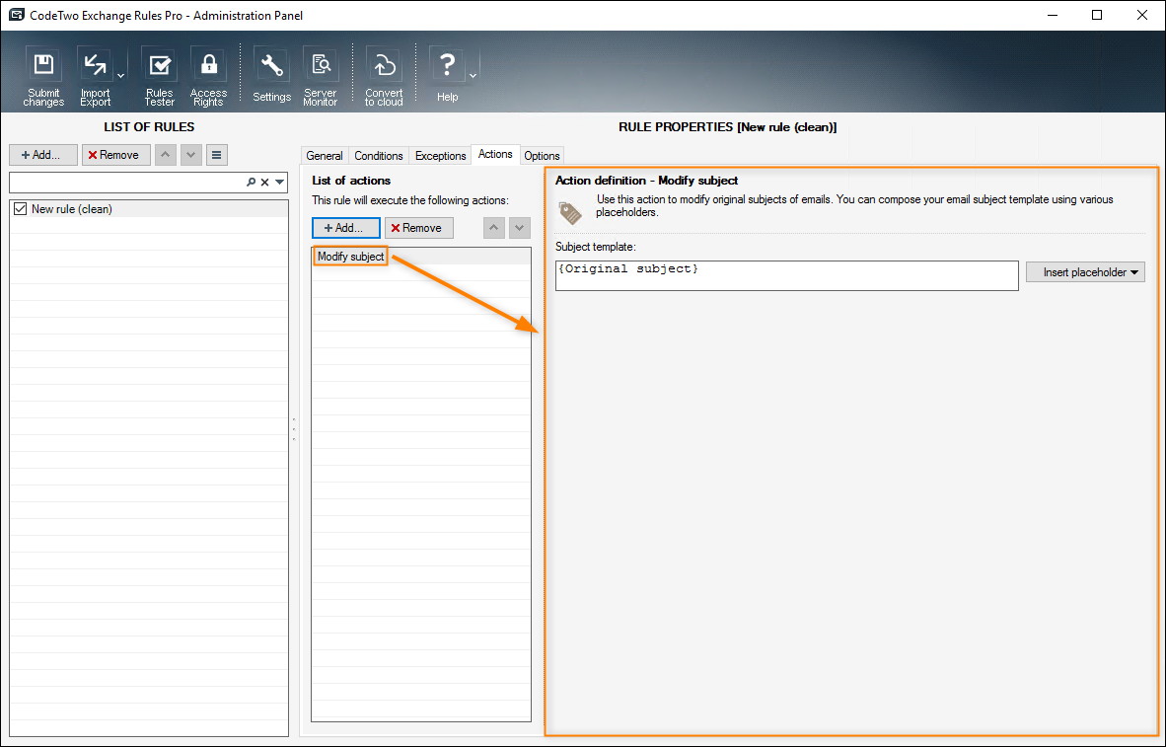Image resolution: width=1166 pixels, height=747 pixels.
Task: Move rule down in List of Rules
Action: (x=191, y=155)
